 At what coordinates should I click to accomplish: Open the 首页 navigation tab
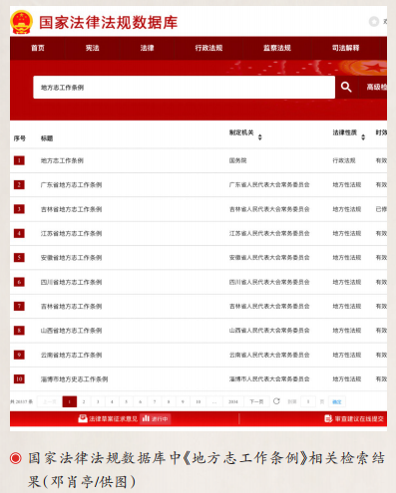pyautogui.click(x=38, y=48)
